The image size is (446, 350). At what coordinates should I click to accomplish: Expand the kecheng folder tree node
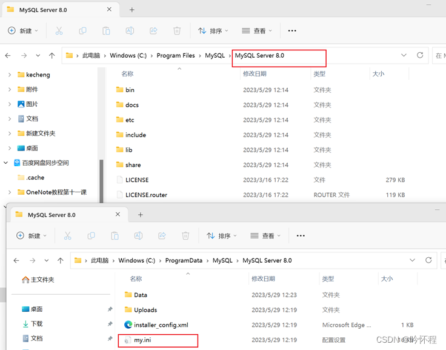pos(10,75)
